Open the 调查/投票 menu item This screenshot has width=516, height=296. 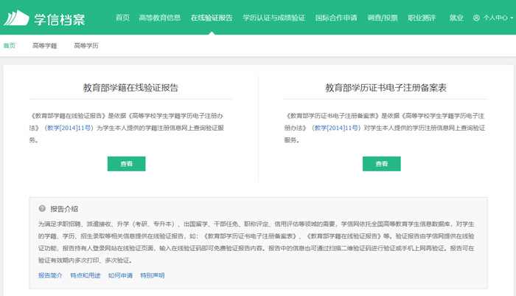pyautogui.click(x=383, y=17)
